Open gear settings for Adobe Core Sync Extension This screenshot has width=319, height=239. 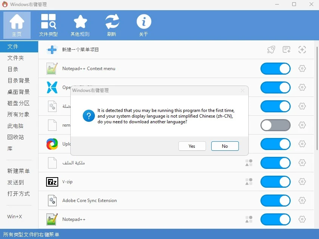pos(302,201)
